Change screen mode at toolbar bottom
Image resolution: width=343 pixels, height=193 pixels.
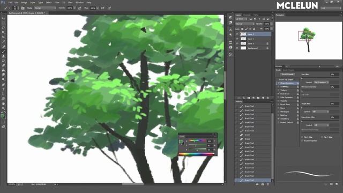click(3, 127)
